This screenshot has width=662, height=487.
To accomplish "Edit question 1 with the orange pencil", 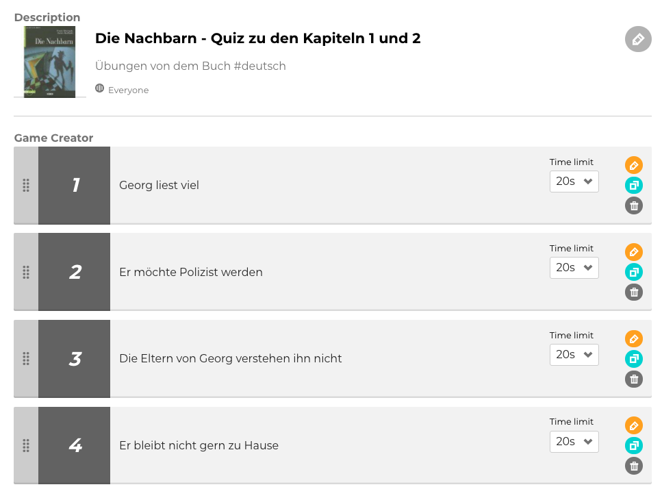I will 634,165.
